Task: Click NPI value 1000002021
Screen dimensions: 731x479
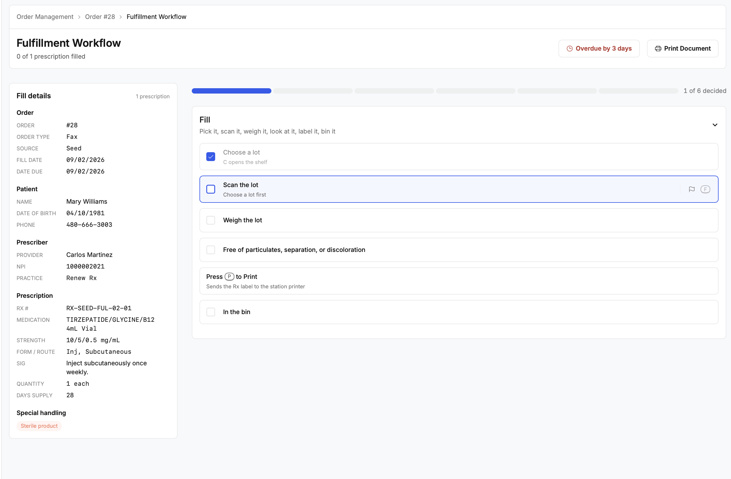Action: [x=86, y=266]
